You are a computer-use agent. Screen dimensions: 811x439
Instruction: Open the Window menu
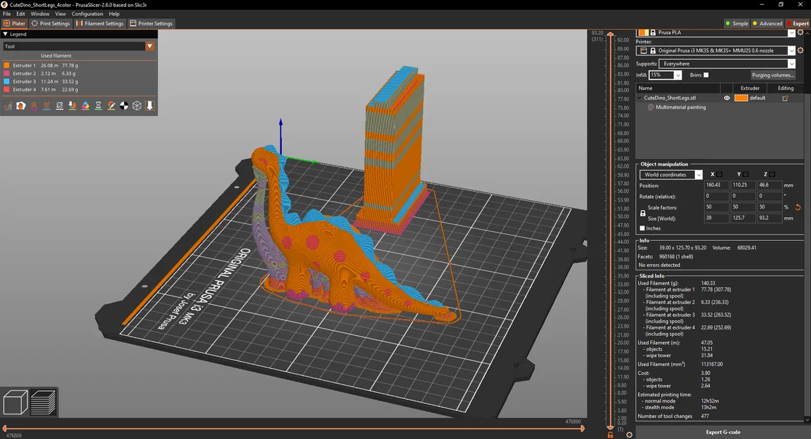pyautogui.click(x=40, y=14)
